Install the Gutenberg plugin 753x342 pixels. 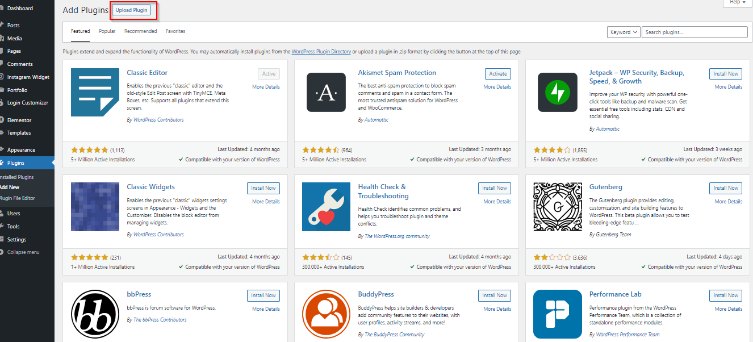coord(726,188)
